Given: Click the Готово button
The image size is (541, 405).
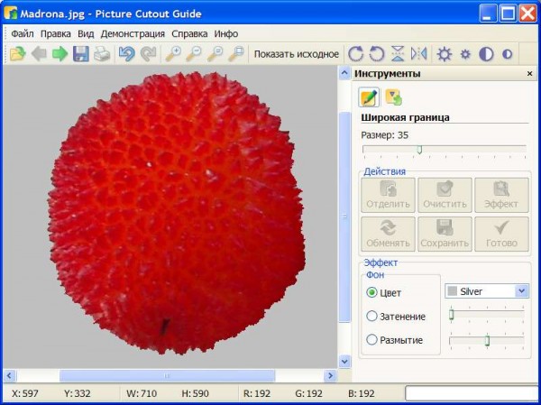Looking at the screenshot, I should (501, 235).
